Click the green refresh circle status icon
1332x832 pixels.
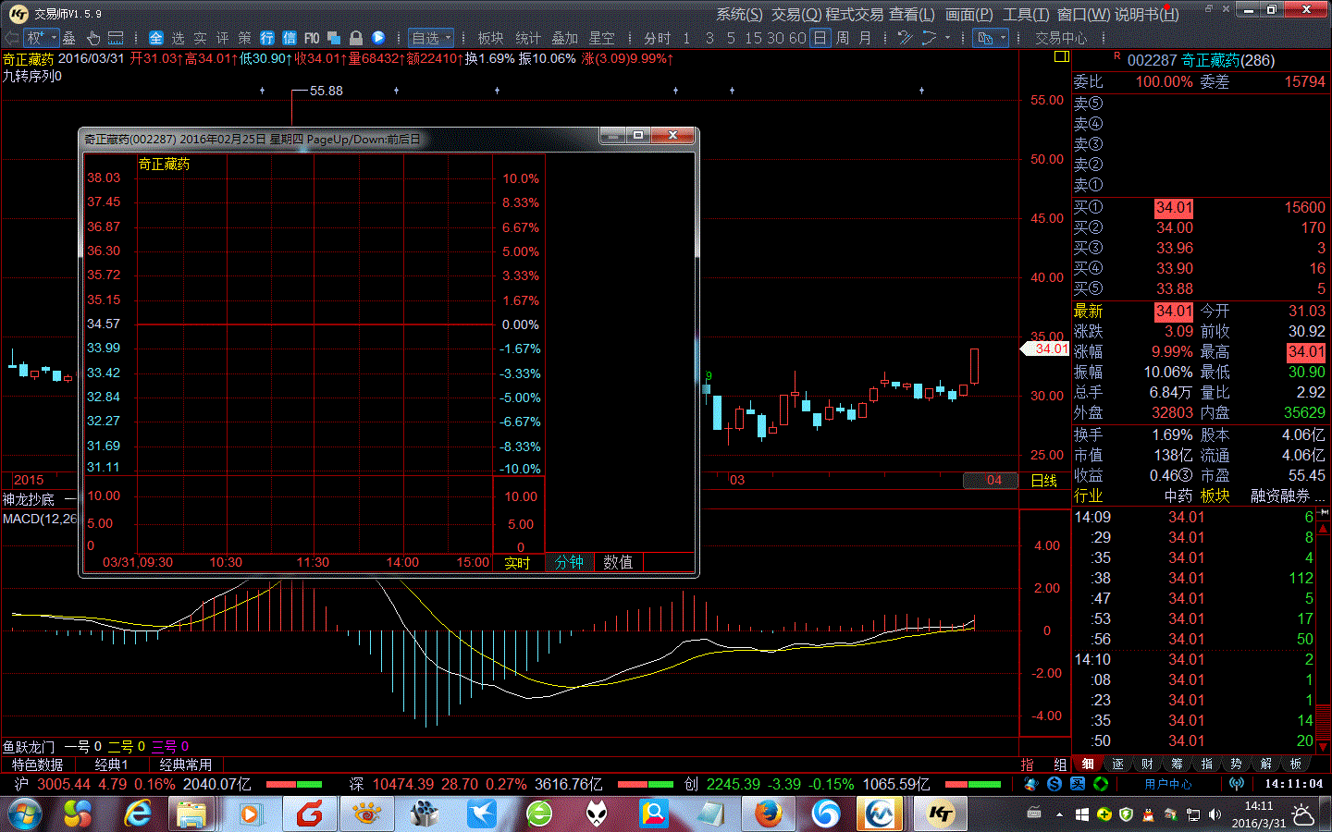1101,784
